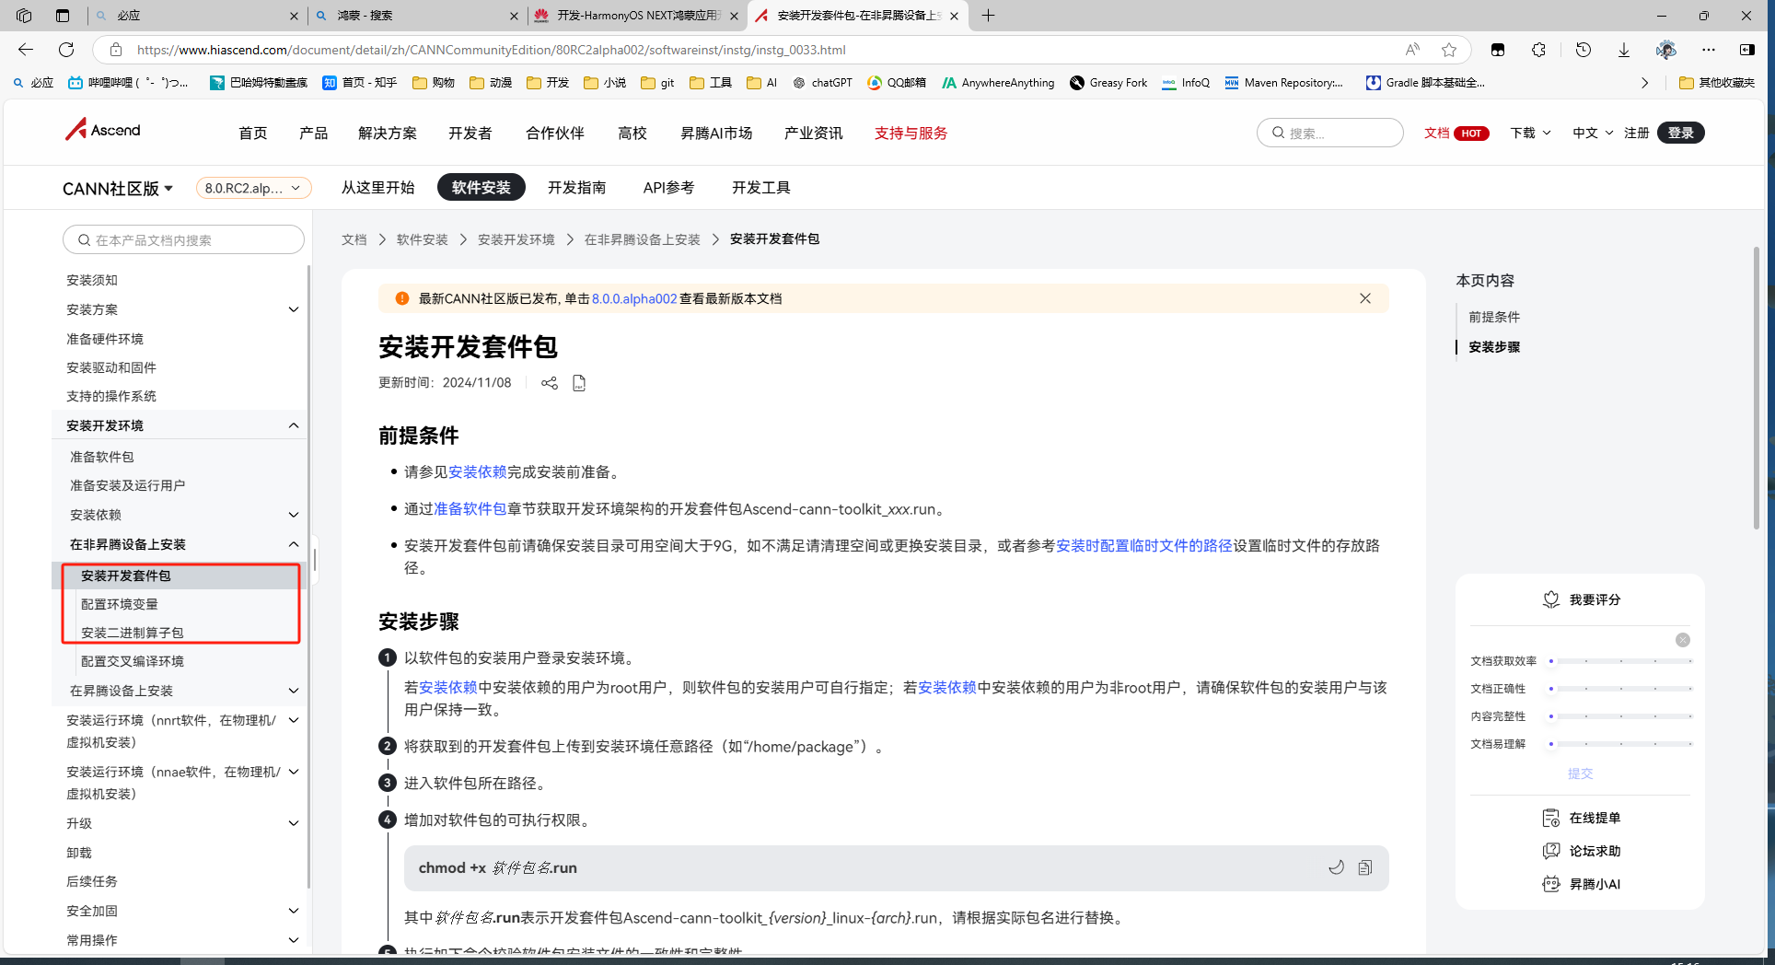Select the 软件安装 tab

click(481, 188)
